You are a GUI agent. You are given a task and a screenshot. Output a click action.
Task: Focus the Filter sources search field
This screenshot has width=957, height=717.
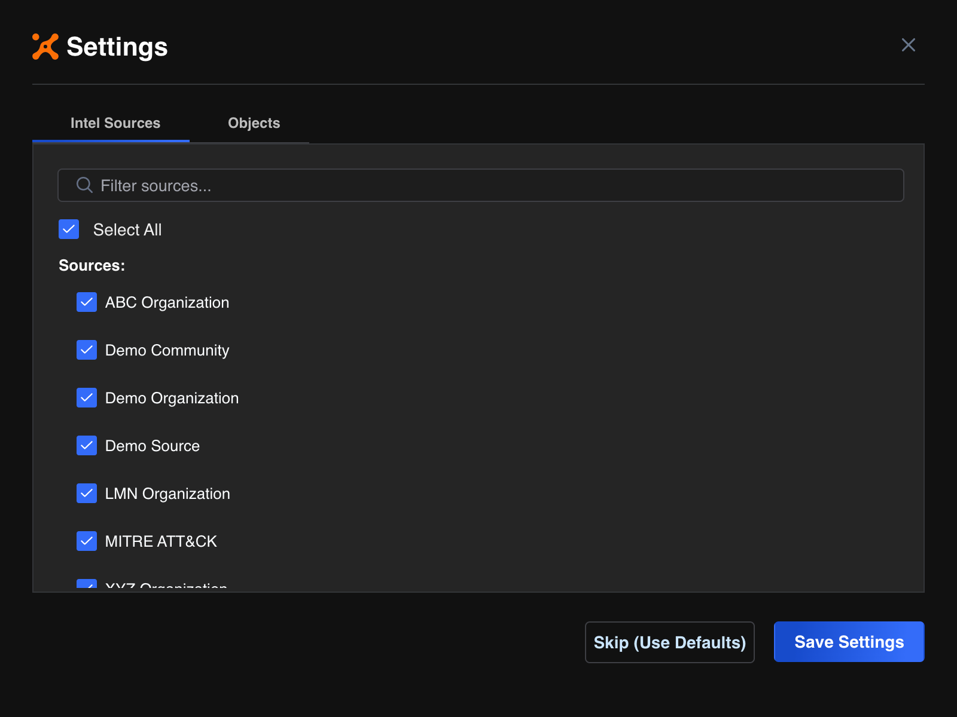[x=480, y=185]
